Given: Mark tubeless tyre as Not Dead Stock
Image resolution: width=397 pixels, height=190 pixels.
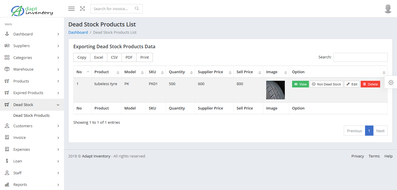Looking at the screenshot, I should pyautogui.click(x=326, y=84).
